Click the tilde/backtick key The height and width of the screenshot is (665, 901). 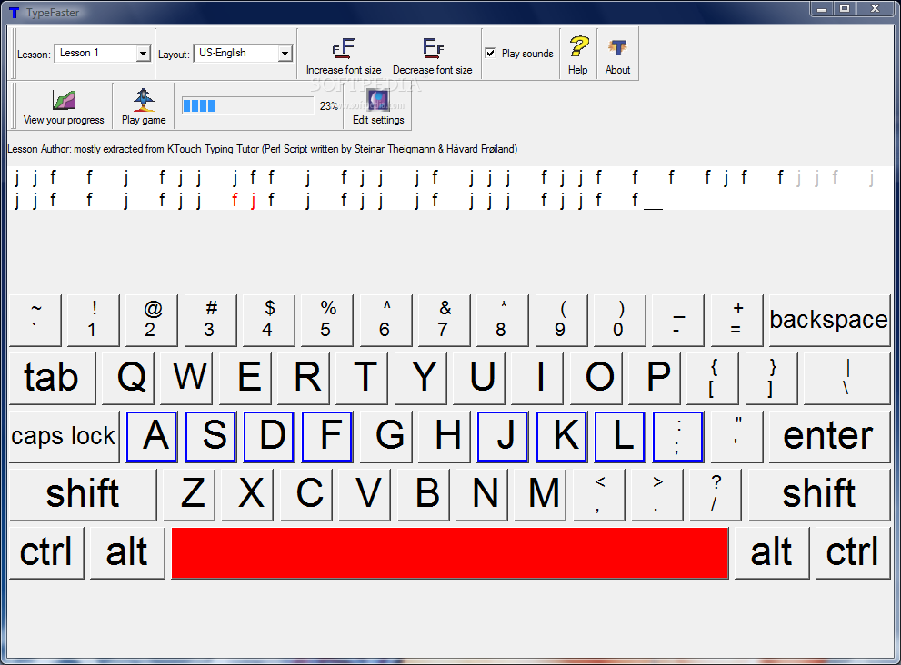click(35, 321)
